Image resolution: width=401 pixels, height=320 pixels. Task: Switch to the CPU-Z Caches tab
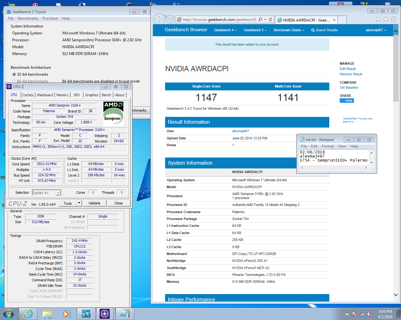28,95
